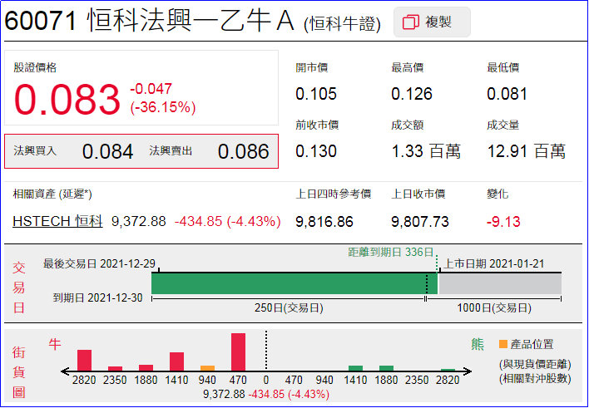The height and width of the screenshot is (408, 589).
Task: Click the tallest red bull bar at 470
Action: click(238, 352)
